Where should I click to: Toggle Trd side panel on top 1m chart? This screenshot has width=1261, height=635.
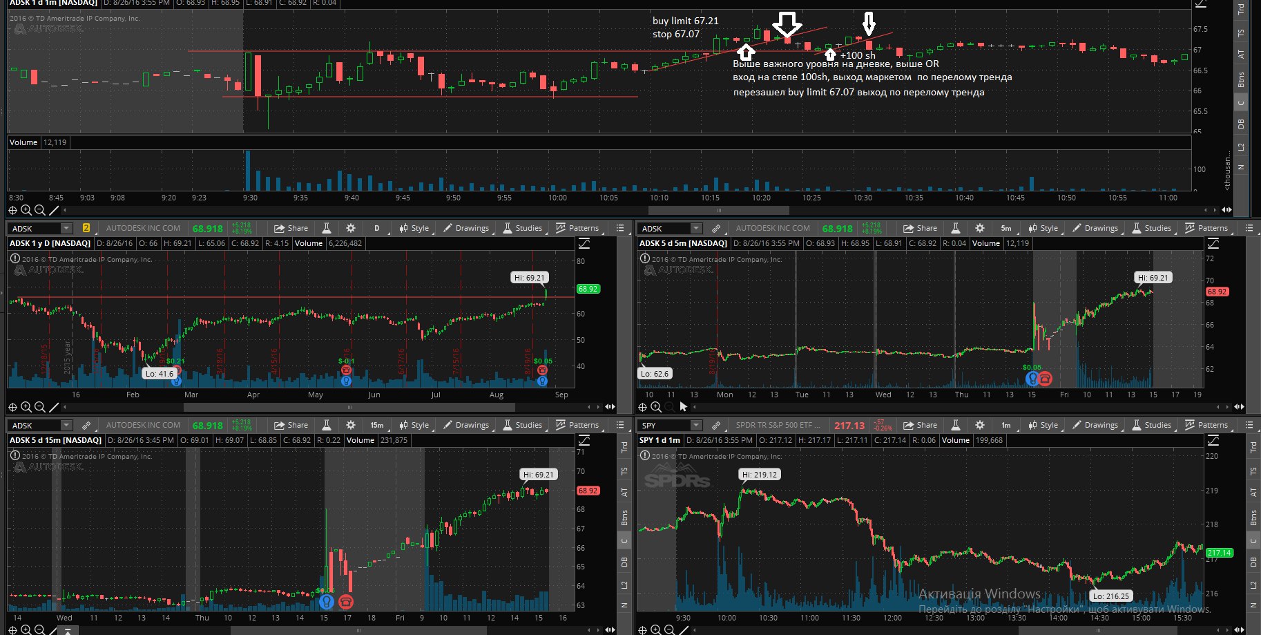(x=1241, y=9)
